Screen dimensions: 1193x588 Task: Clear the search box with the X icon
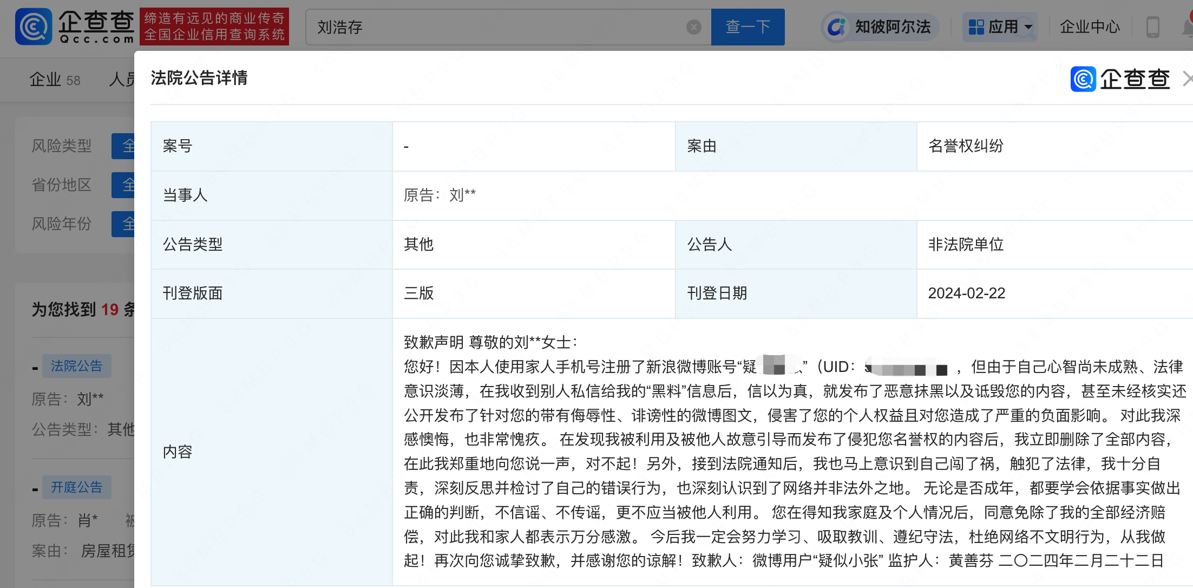pos(693,27)
